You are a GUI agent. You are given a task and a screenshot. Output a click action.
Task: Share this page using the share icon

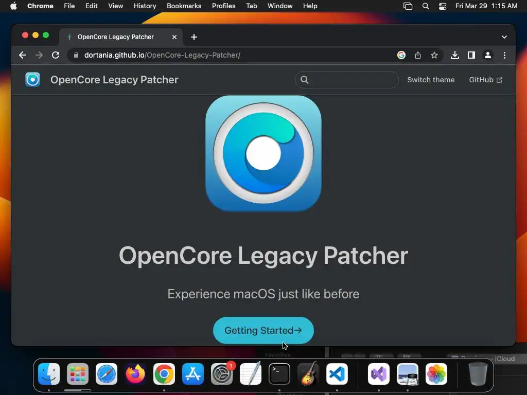pos(418,55)
